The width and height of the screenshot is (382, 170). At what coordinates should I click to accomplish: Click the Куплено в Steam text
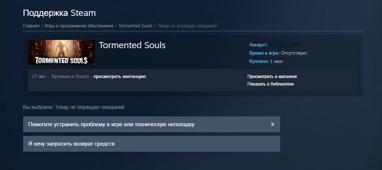click(70, 77)
